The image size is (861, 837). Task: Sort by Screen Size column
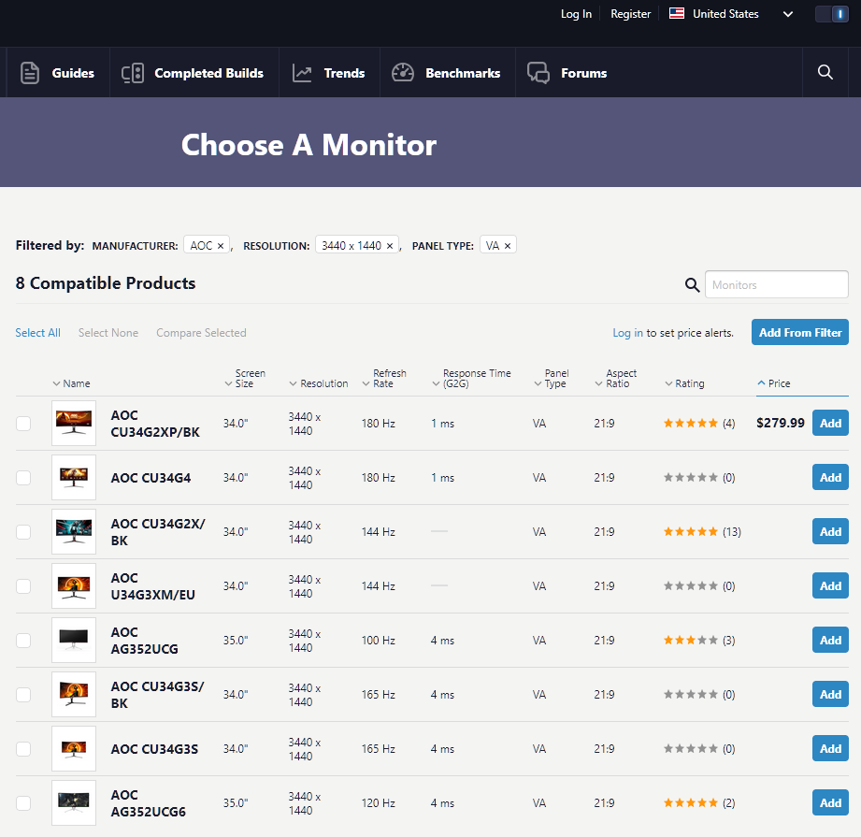tap(245, 379)
